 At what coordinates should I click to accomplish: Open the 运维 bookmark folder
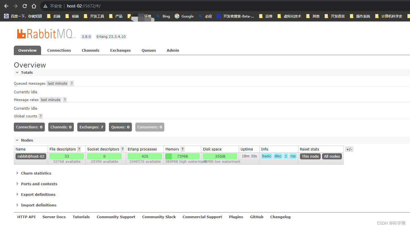tap(266, 16)
